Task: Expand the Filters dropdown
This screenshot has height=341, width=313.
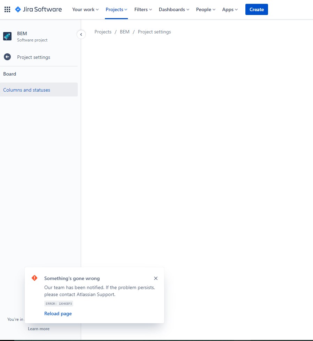Action: pos(143,9)
